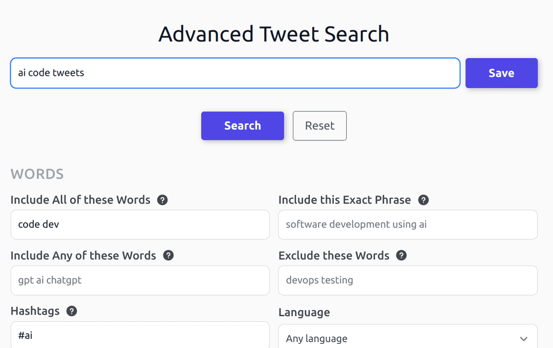Open help tooltip for "Exclude these Words"
553x348 pixels.
401,255
